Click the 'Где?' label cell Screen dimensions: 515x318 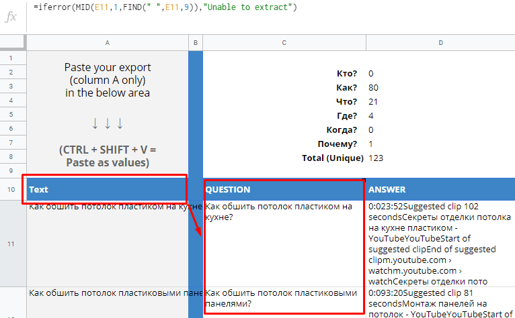tap(347, 115)
